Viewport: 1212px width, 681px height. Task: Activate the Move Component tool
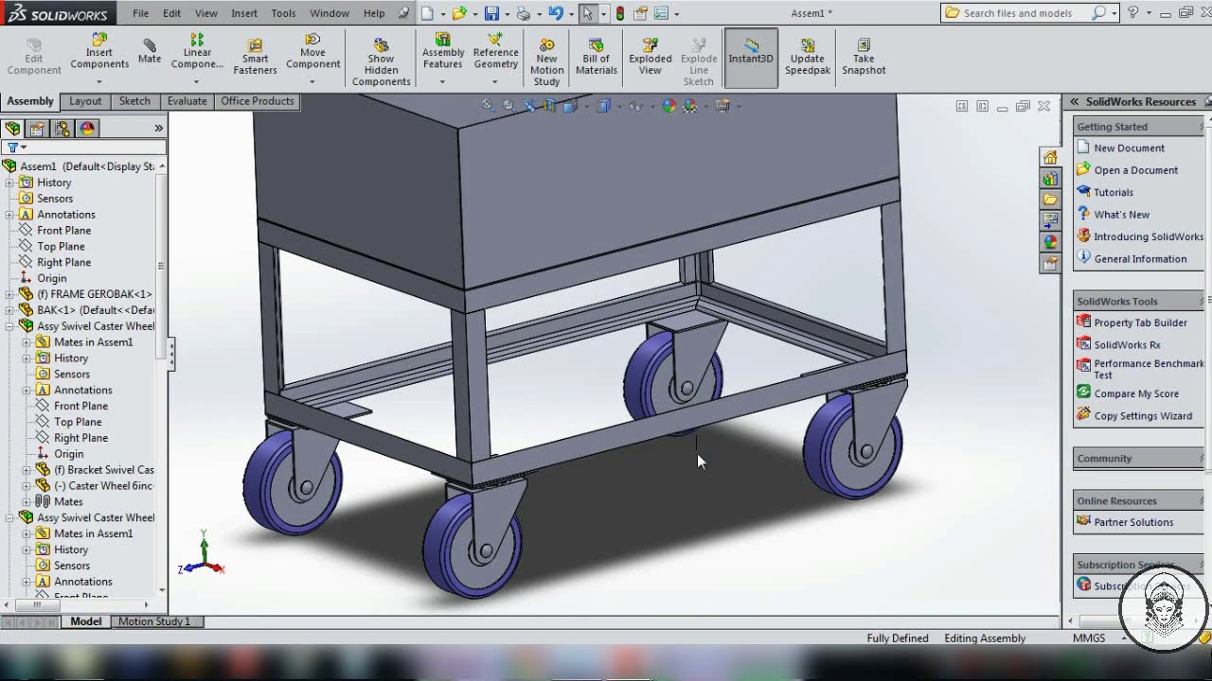tap(312, 52)
